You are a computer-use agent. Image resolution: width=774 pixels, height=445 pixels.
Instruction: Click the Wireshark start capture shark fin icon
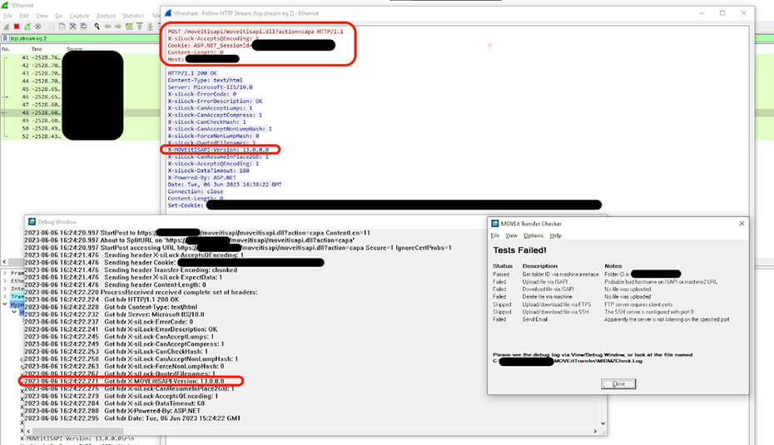[6, 26]
